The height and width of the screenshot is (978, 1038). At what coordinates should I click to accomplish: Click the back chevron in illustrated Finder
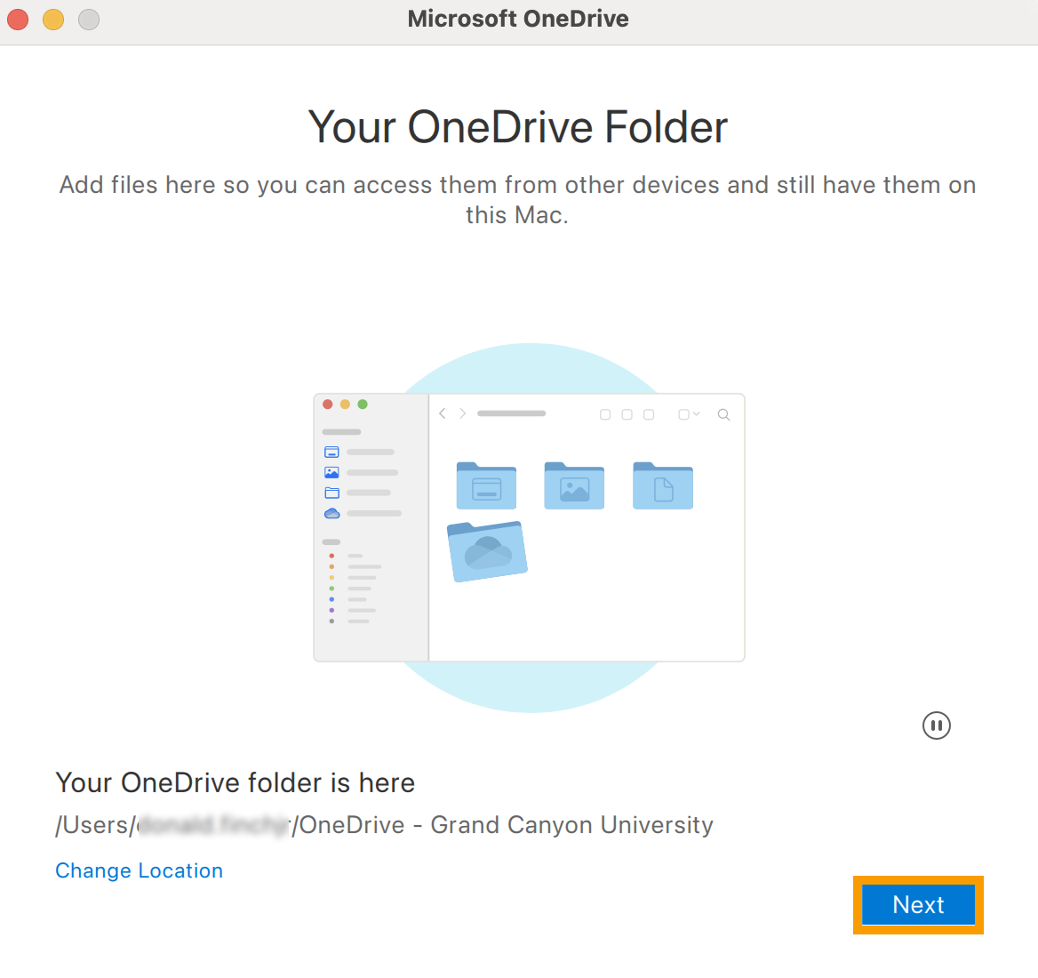443,413
